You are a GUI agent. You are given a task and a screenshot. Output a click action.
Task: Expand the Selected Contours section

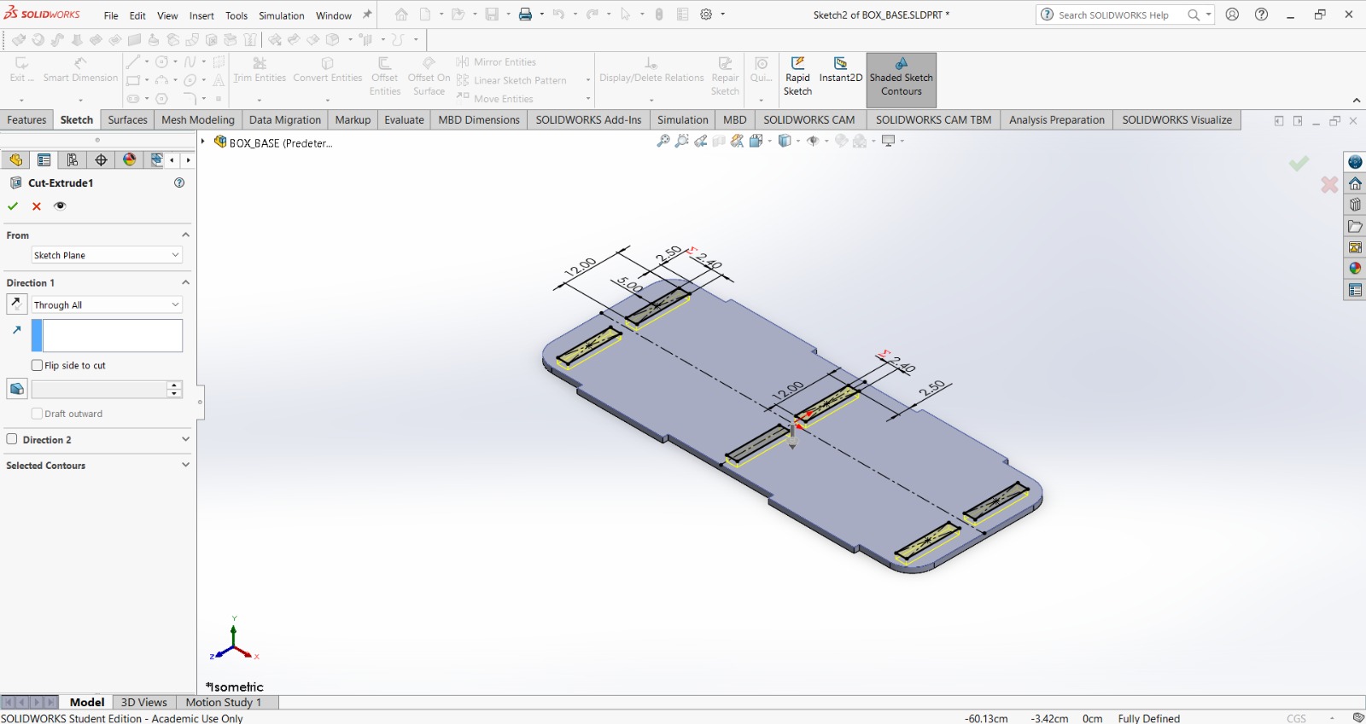coord(184,466)
